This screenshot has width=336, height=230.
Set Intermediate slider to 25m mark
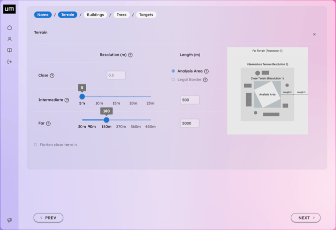pos(150,96)
